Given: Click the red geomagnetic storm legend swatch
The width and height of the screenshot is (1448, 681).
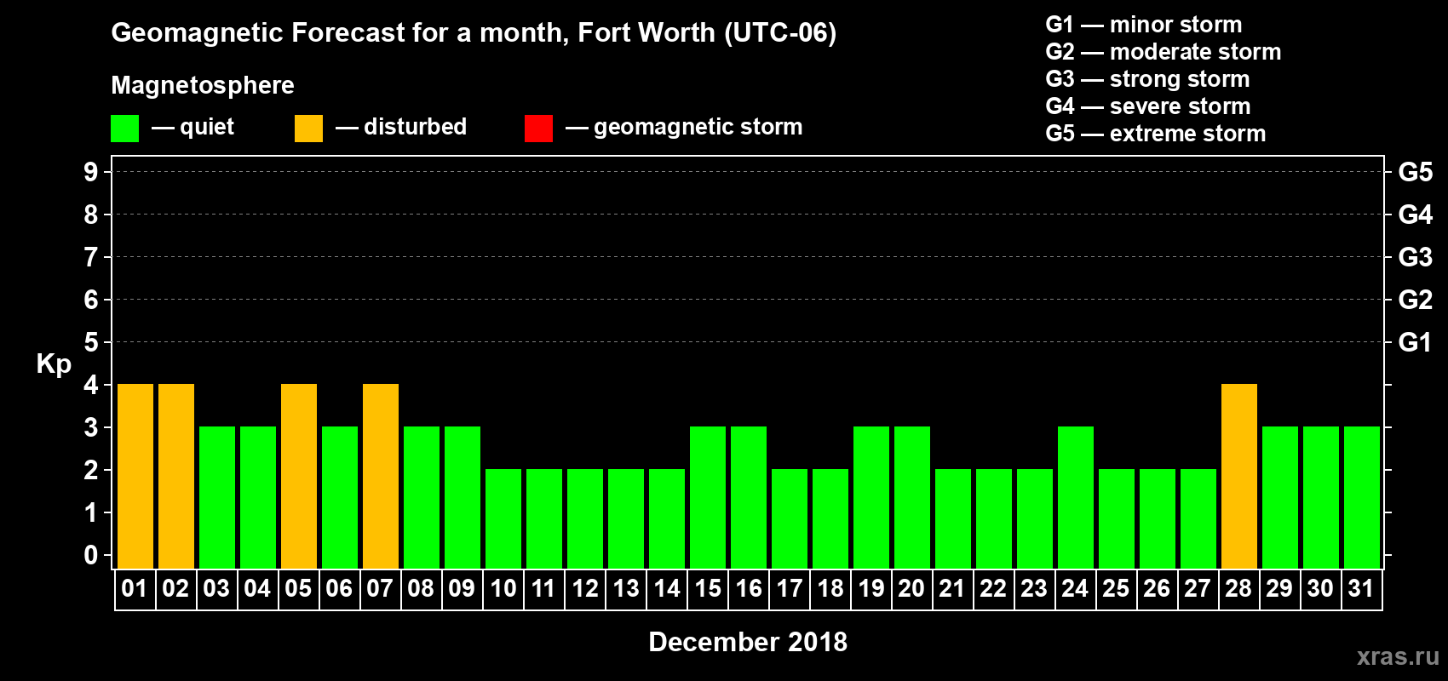Looking at the screenshot, I should (x=538, y=129).
